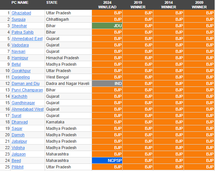Open the Surguja constituency link
Viewport: 215px width, 171px height.
click(x=19, y=19)
